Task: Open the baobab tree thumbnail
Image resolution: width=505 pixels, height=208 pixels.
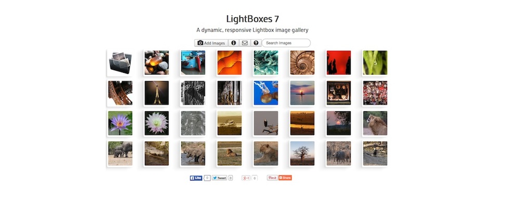Action: coord(302,153)
